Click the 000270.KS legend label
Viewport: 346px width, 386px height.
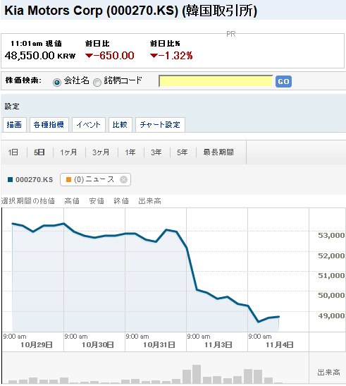click(35, 180)
